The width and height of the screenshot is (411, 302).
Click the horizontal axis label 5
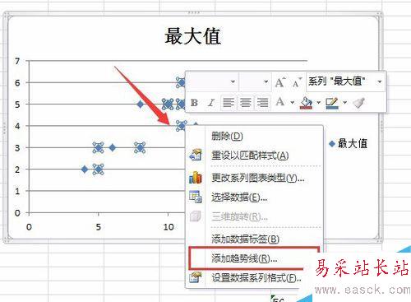(99, 227)
